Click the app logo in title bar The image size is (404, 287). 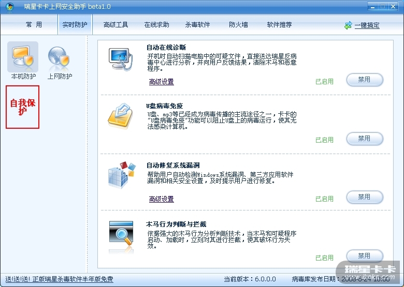coord(9,6)
